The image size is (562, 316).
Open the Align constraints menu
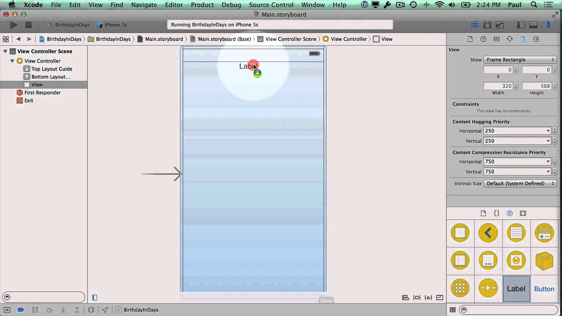click(405, 298)
